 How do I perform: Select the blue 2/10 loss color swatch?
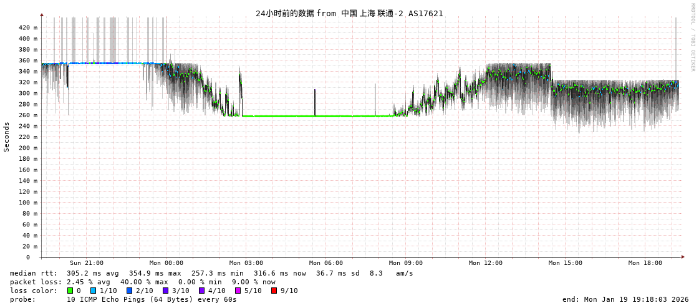click(x=129, y=291)
